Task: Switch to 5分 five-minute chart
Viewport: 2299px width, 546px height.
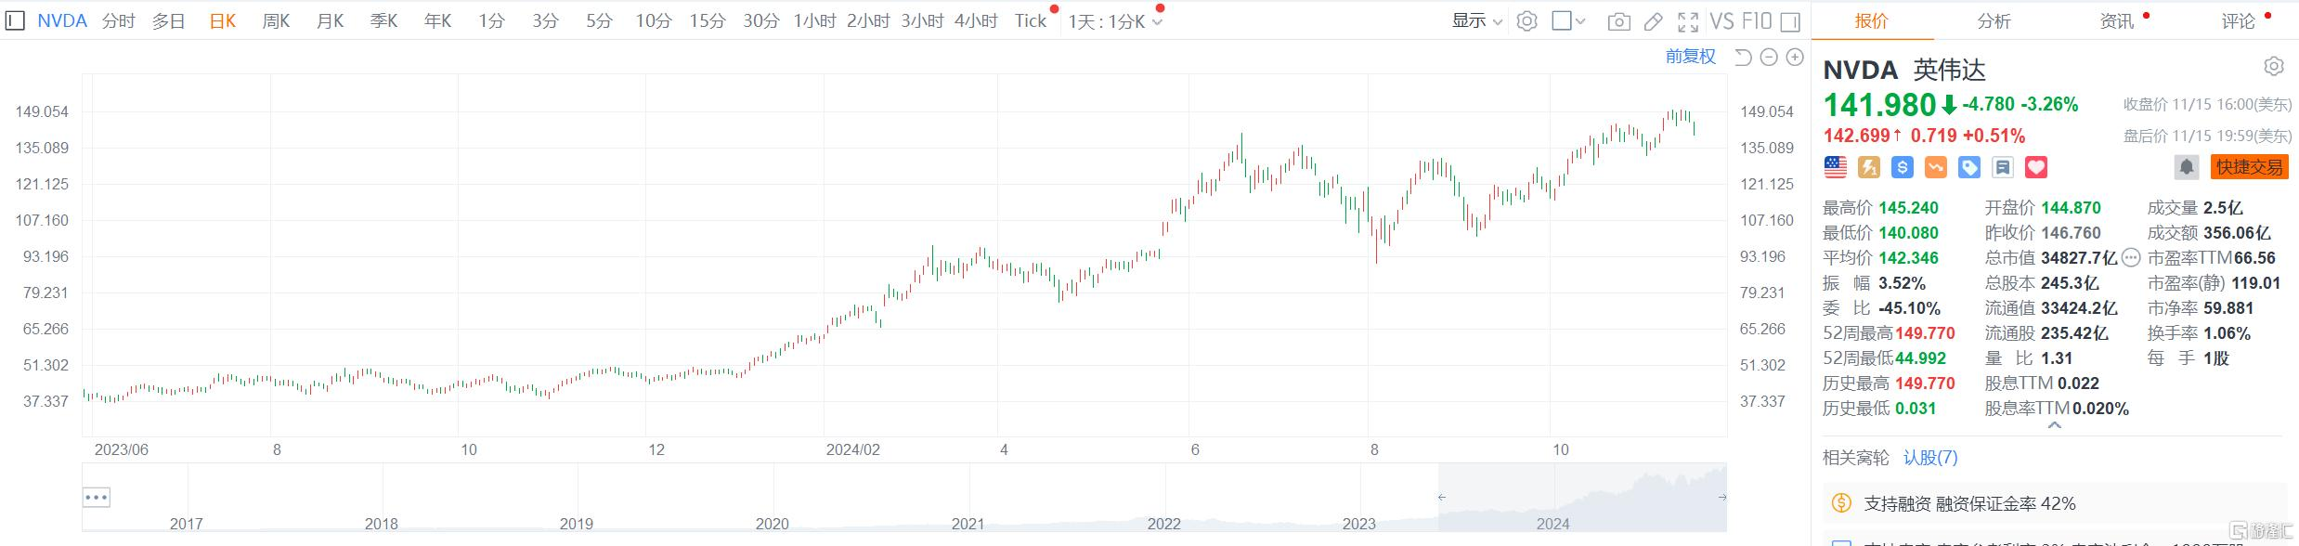Action: tap(599, 20)
